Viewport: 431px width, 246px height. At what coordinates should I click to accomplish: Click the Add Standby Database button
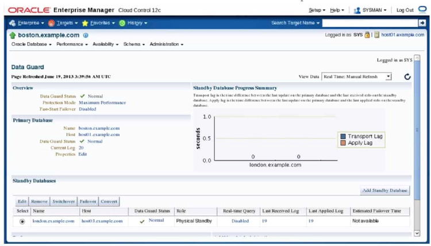(385, 190)
